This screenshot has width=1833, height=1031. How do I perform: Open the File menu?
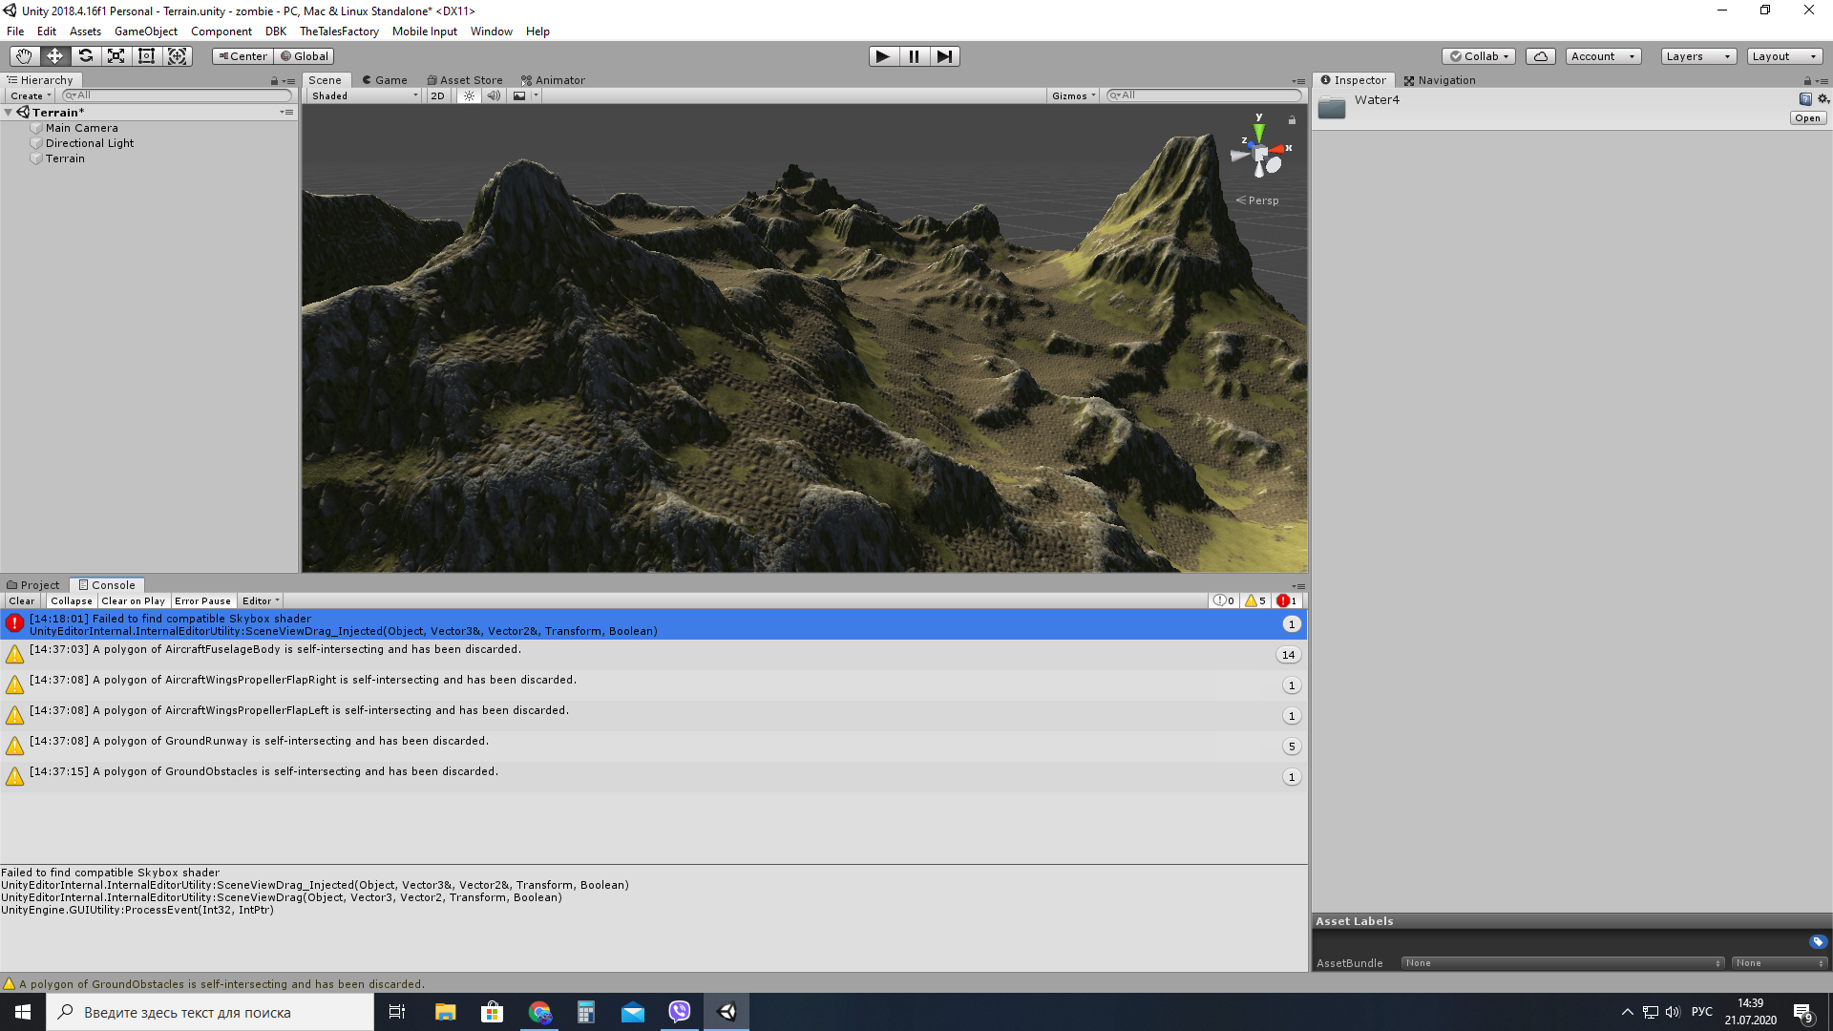click(15, 32)
